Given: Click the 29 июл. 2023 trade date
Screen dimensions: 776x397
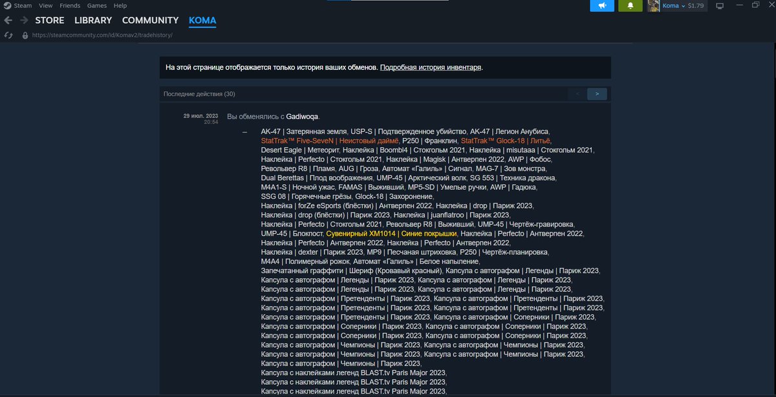Looking at the screenshot, I should 200,116.
